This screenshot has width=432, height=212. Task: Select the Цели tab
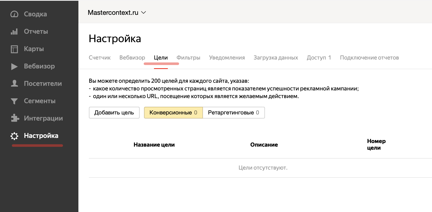tap(161, 58)
